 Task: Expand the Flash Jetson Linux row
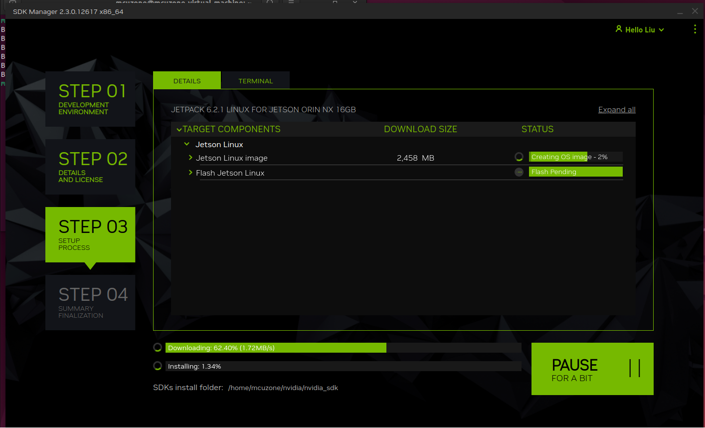click(190, 173)
